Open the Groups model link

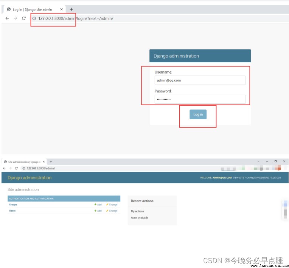tap(13, 205)
